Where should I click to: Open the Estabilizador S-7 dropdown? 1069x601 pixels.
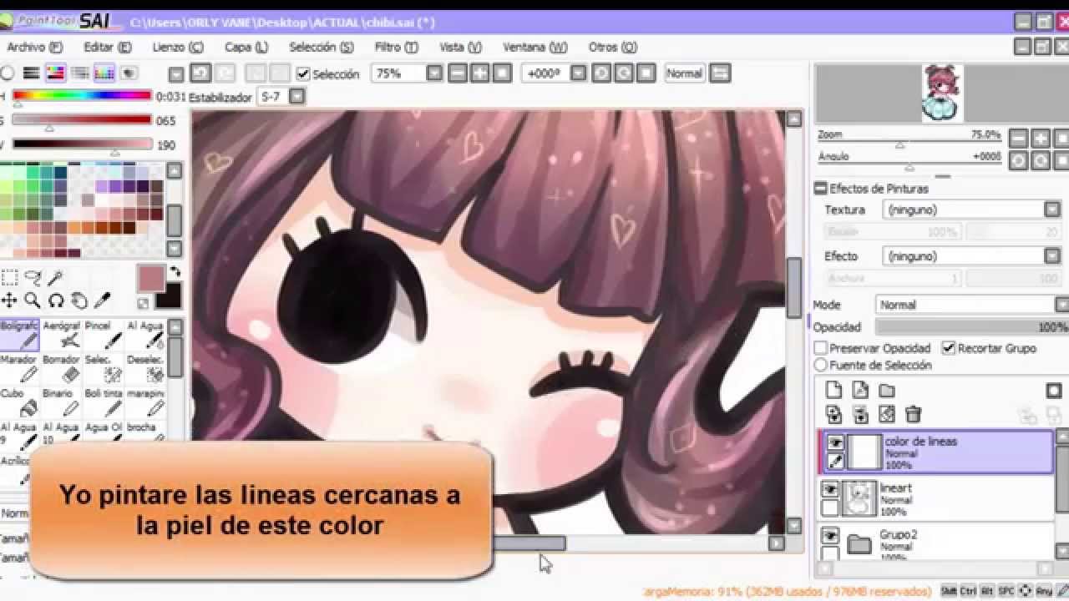click(296, 97)
